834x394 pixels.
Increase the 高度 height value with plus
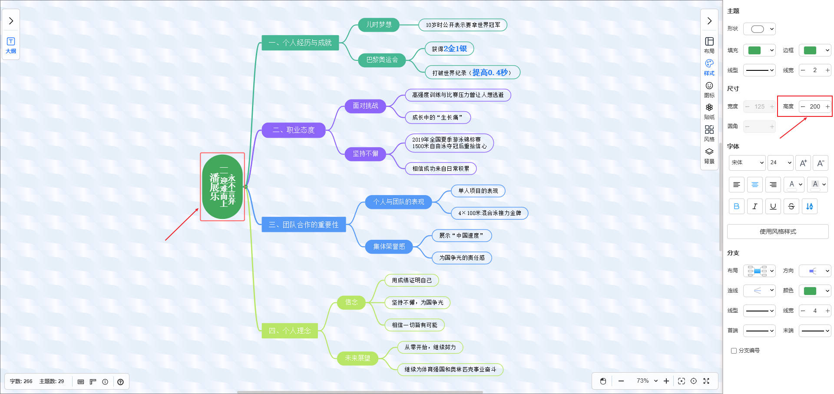pos(827,106)
